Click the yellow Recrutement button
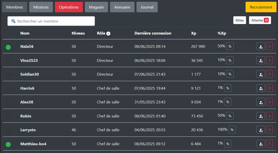 tap(261, 7)
